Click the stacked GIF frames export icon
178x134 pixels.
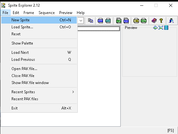[119, 21]
